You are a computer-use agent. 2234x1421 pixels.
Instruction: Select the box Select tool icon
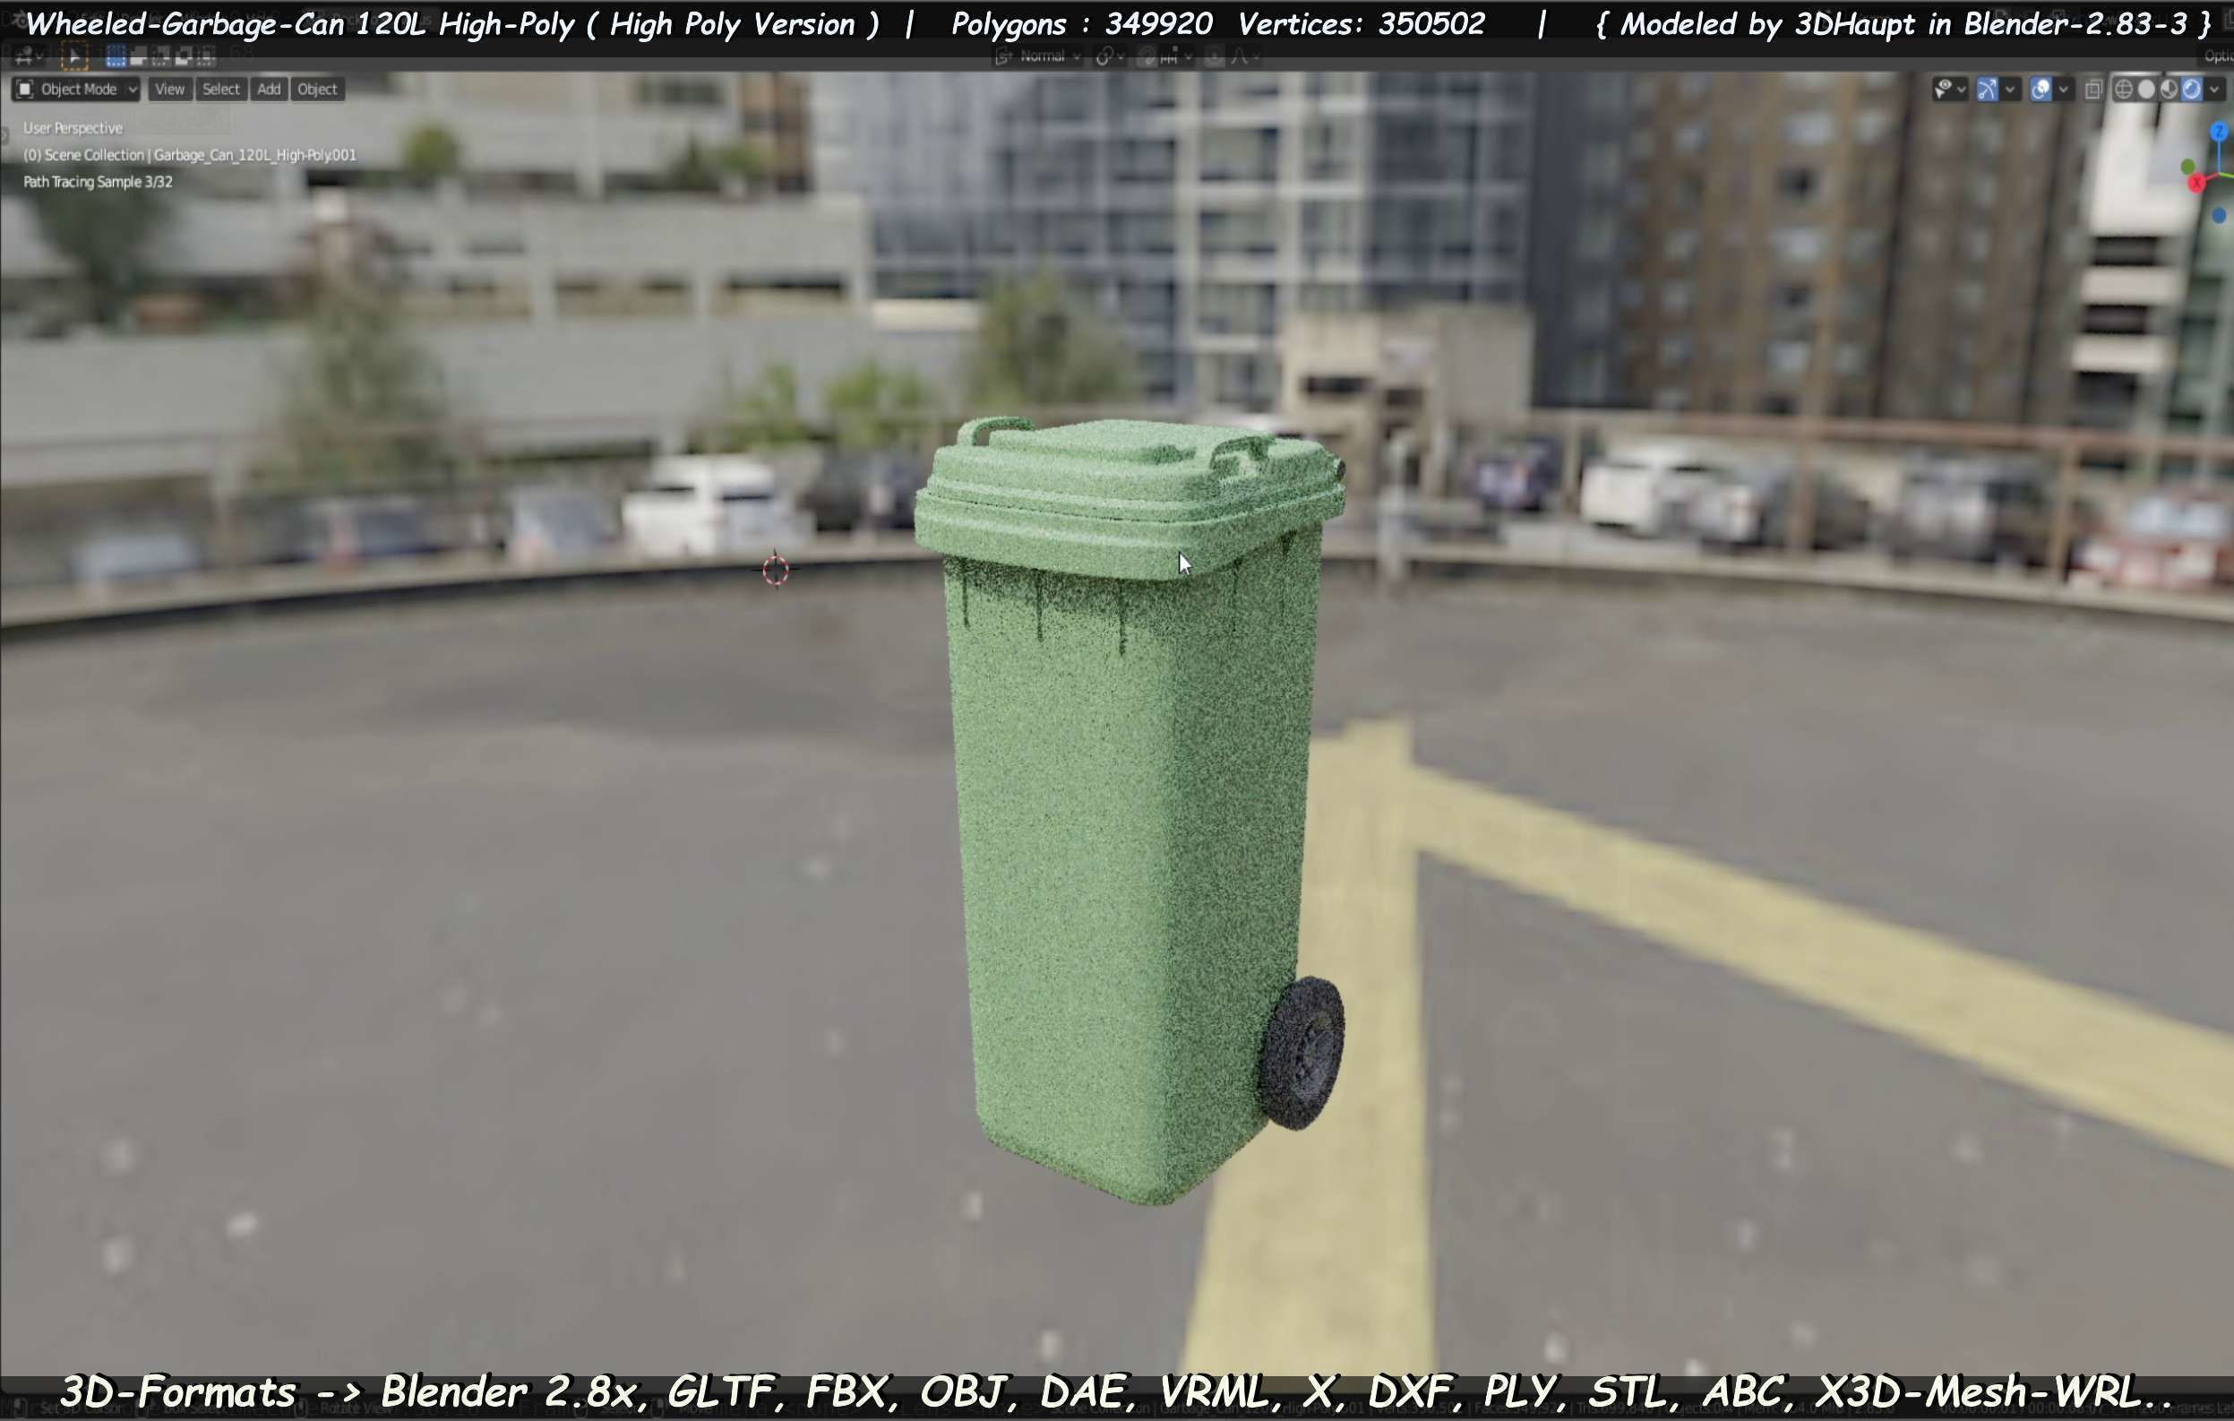tap(73, 57)
